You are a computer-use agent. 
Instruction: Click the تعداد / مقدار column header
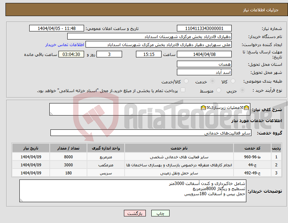pos(68,148)
